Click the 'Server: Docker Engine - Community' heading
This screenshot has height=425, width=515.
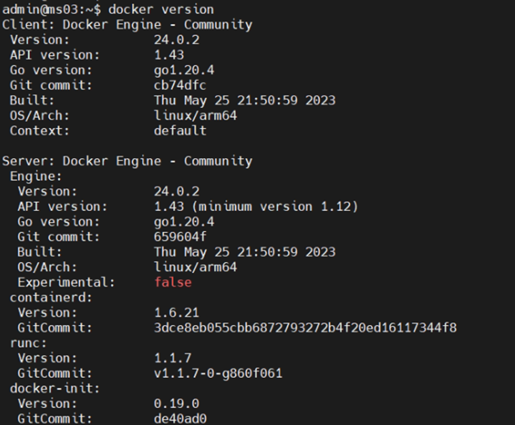click(x=127, y=161)
